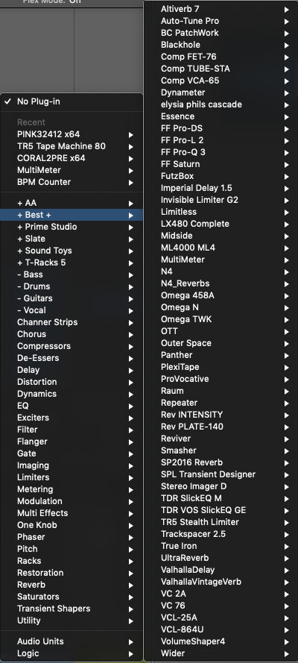The image size is (298, 663).
Task: Open the EQ category submenu
Action: coord(72,406)
